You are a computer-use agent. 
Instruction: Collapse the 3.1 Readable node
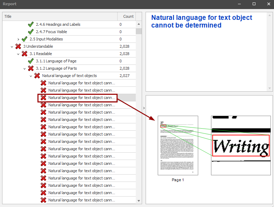(18, 54)
